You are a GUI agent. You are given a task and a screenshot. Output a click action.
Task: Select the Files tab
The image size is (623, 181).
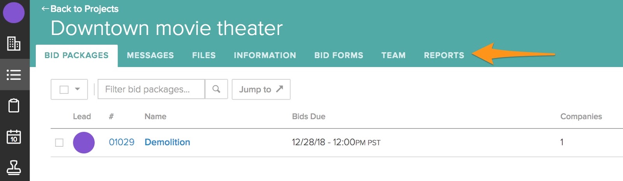point(204,55)
